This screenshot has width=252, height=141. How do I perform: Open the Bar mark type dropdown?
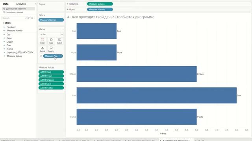pos(51,34)
